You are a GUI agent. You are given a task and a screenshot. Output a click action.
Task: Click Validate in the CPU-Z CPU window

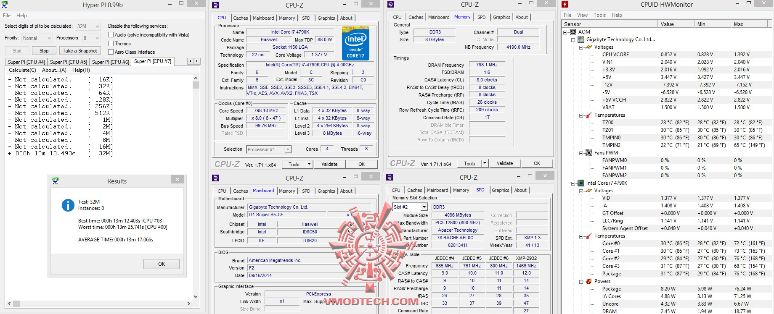329,164
